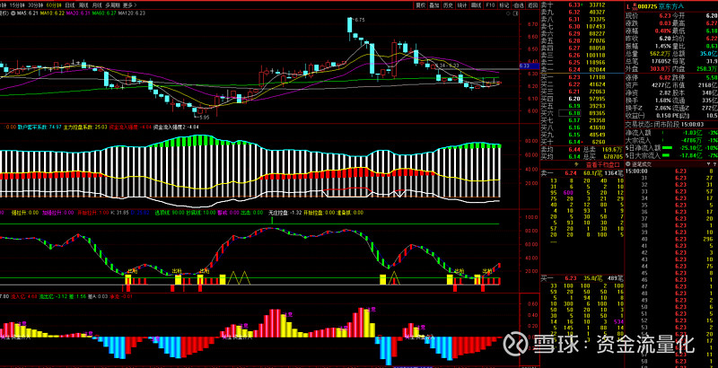This screenshot has height=368, width=718.
Task: Click the 逃顶线 indicator label
Action: pos(170,213)
